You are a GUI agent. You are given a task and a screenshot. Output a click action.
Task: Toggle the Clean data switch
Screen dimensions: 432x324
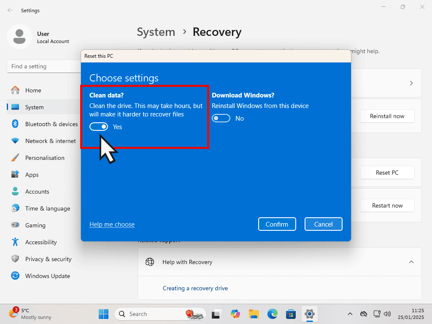99,127
